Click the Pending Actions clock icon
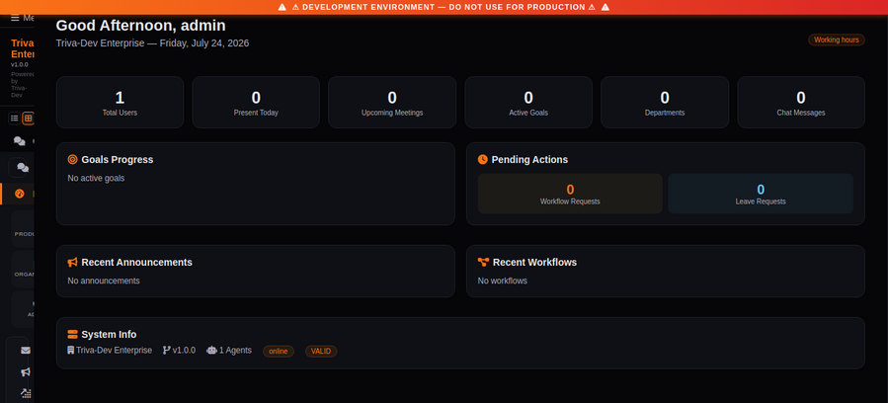 (x=482, y=160)
